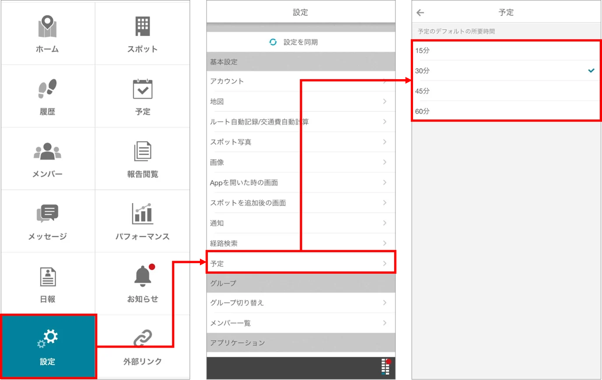Expand the 通知 settings row
This screenshot has width=602, height=380.
point(301,223)
